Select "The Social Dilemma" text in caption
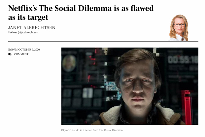 (111, 130)
